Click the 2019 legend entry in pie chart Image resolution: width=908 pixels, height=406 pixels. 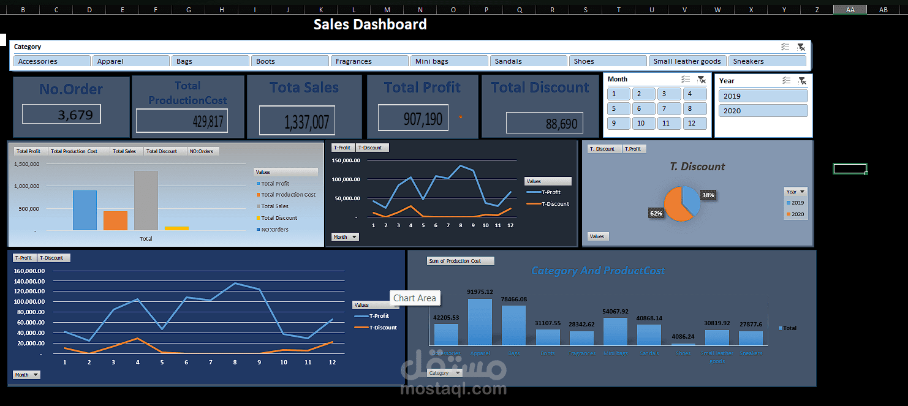[795, 203]
